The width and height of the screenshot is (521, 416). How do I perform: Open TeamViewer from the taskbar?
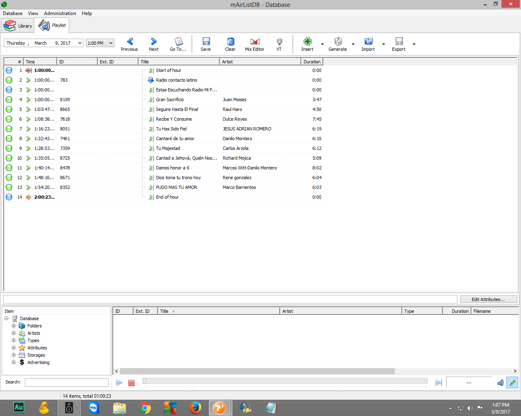[x=94, y=407]
